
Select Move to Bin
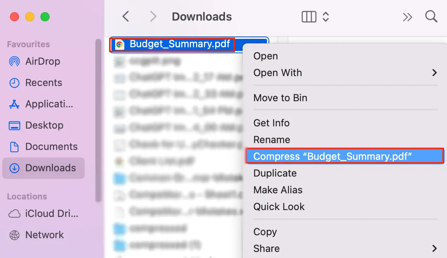click(x=280, y=98)
